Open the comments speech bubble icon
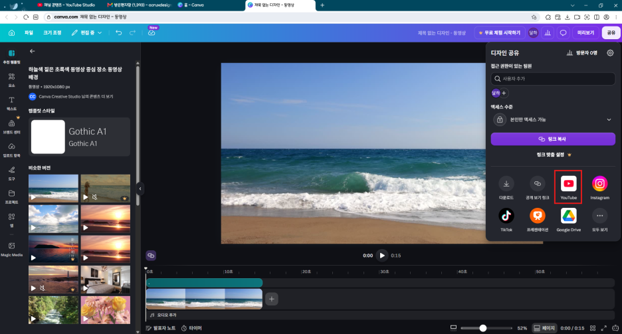 pyautogui.click(x=563, y=33)
